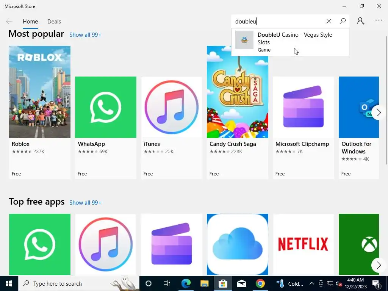Click the taskbar search box
This screenshot has width=388, height=291.
[x=79, y=283]
